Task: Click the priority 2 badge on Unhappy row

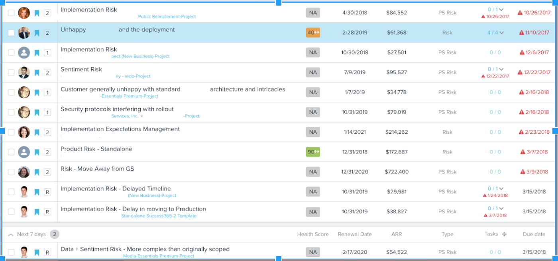Action: (x=47, y=33)
